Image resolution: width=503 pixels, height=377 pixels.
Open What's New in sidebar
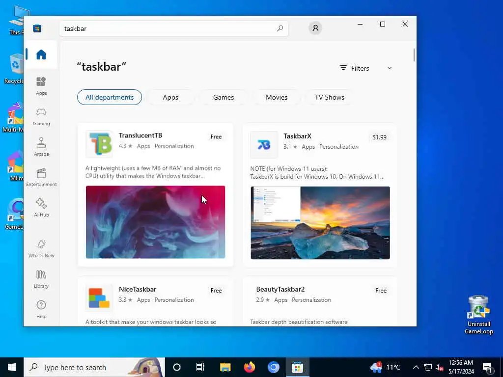(41, 248)
